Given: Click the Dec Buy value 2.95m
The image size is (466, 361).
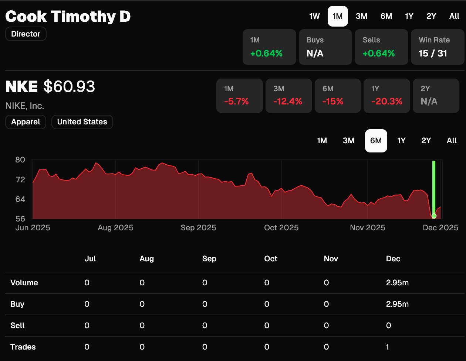Looking at the screenshot, I should coord(397,304).
